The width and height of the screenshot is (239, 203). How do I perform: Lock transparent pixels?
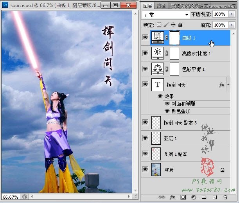(159, 25)
